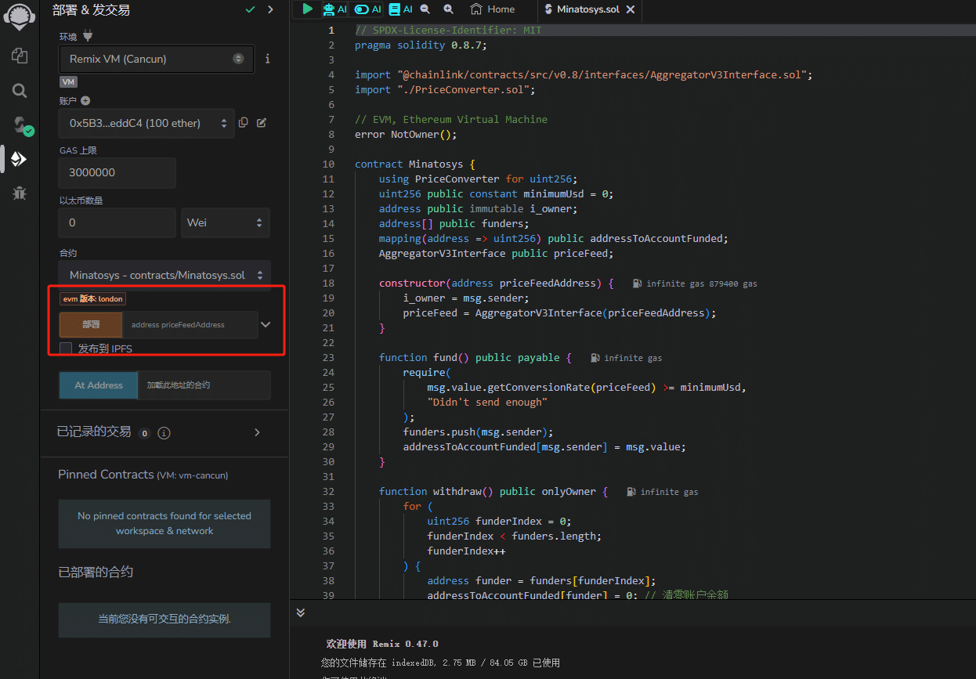Viewport: 976px width, 679px height.
Task: Click the zoom out magnifier icon
Action: [x=425, y=9]
